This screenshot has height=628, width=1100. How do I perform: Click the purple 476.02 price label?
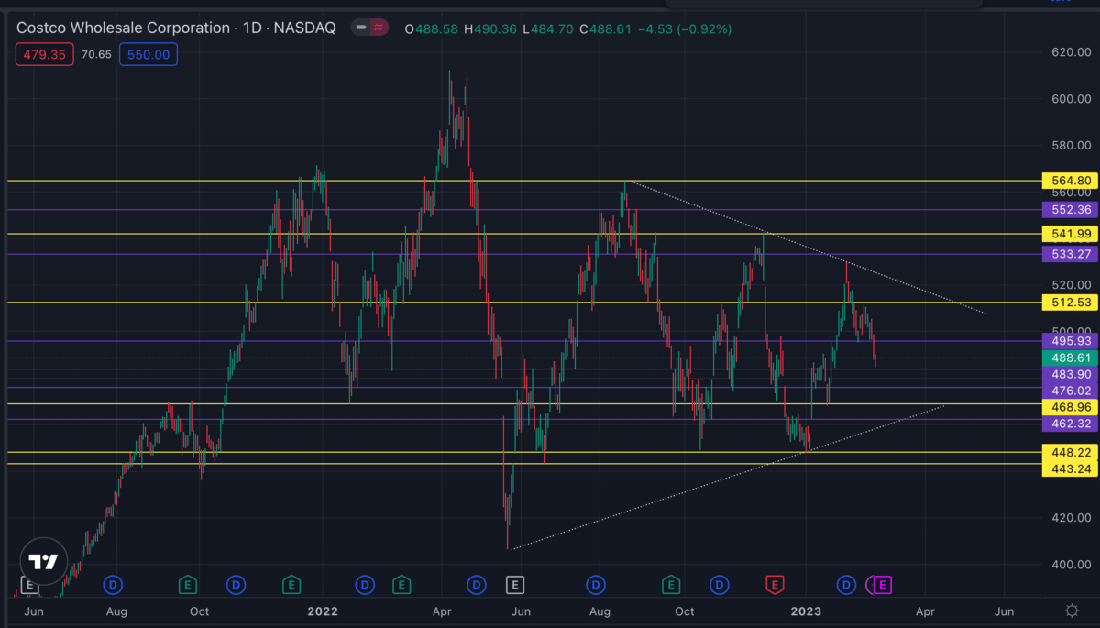coord(1070,390)
